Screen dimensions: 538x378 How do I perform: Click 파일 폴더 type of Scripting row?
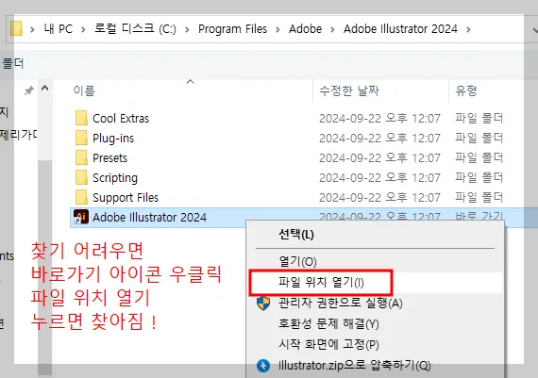(x=479, y=178)
